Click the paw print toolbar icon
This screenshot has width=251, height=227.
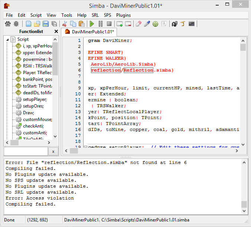7,24
